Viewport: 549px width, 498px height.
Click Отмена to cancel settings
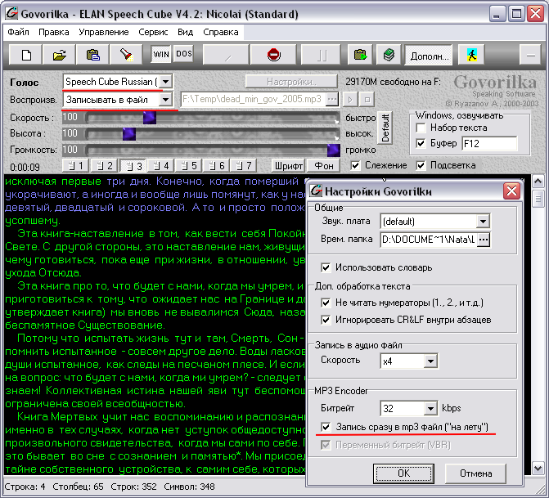click(x=475, y=473)
